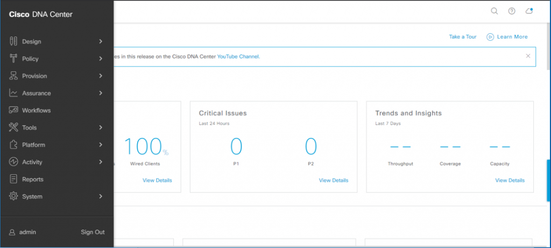The height and width of the screenshot is (248, 551).
Task: Expand the System submenu chevron
Action: [x=101, y=196]
